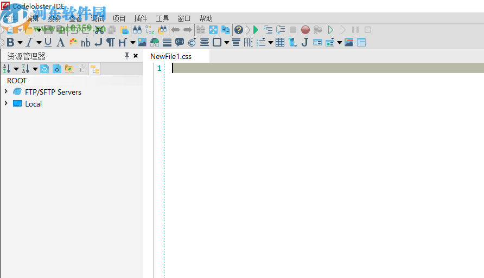Open Bold dropdown arrow

[x=20, y=43]
